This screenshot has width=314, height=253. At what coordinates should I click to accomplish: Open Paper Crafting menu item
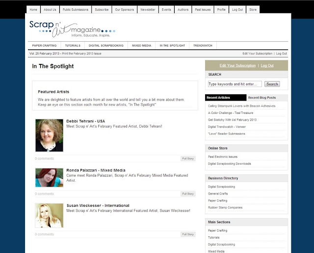pos(44,46)
